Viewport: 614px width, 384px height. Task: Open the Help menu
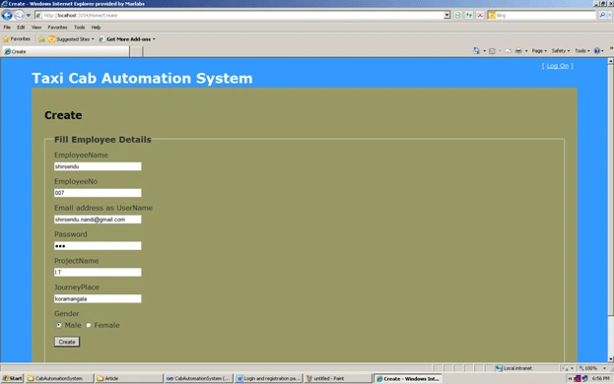96,28
